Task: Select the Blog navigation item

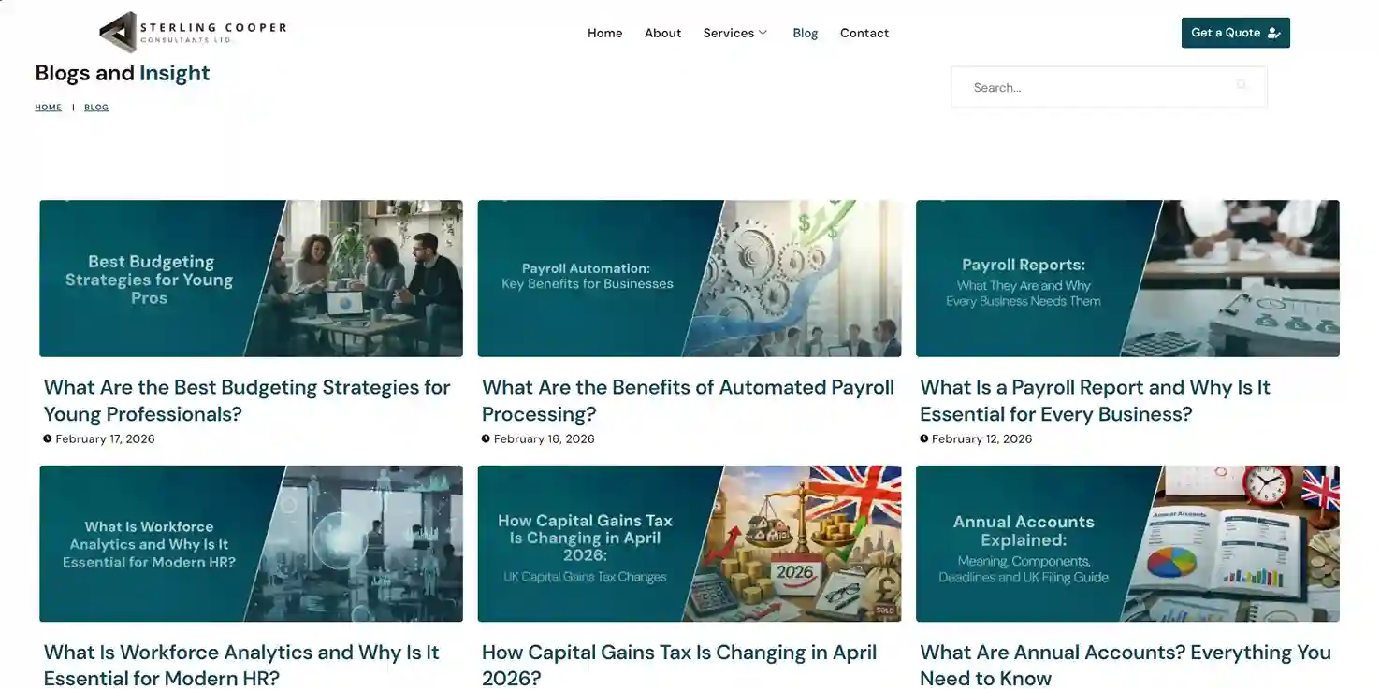Action: (x=805, y=33)
